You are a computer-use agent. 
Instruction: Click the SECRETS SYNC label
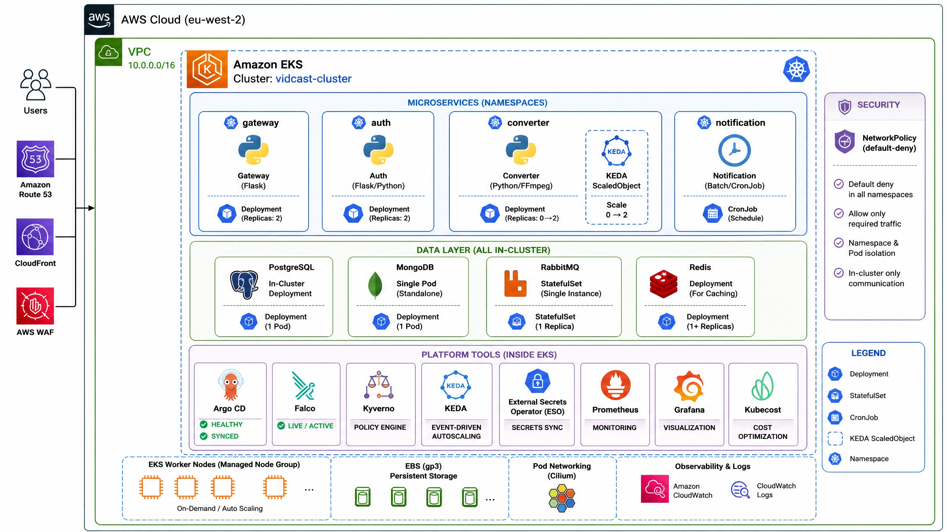point(537,428)
